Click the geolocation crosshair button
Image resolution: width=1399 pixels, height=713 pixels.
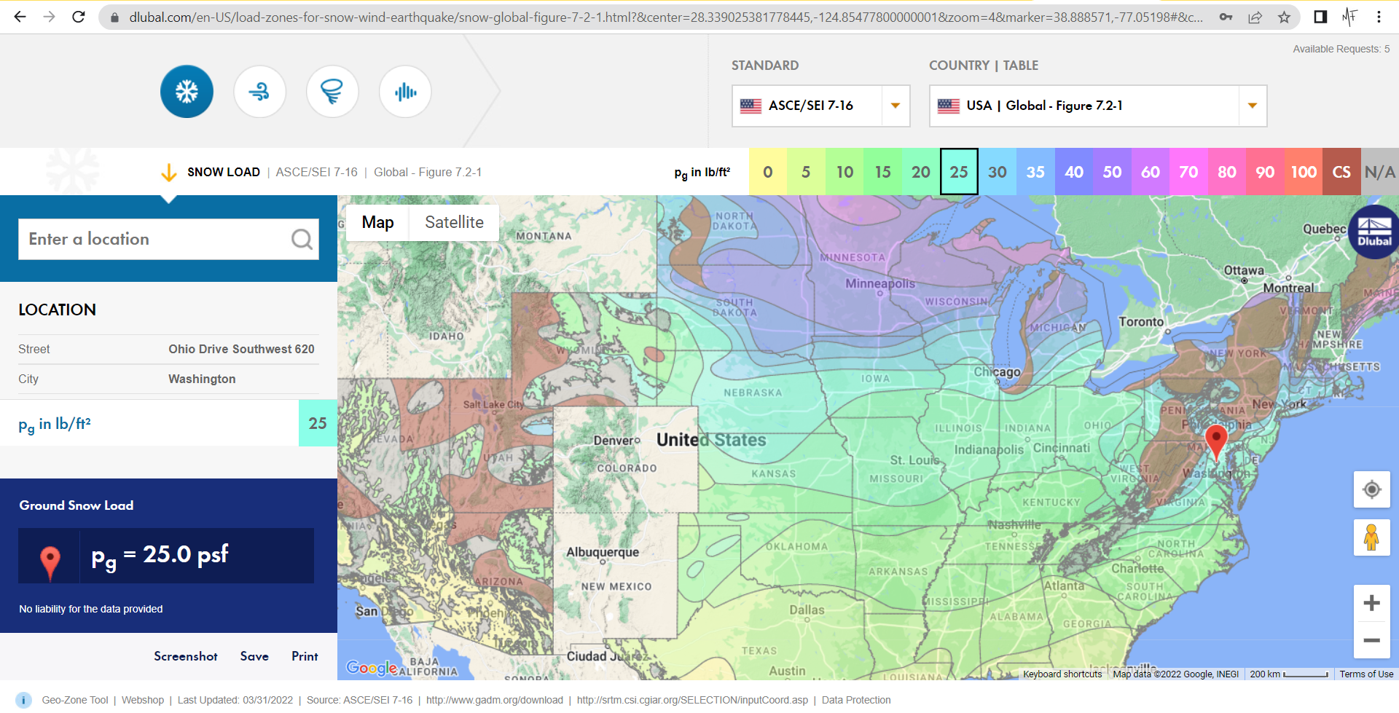(x=1372, y=489)
